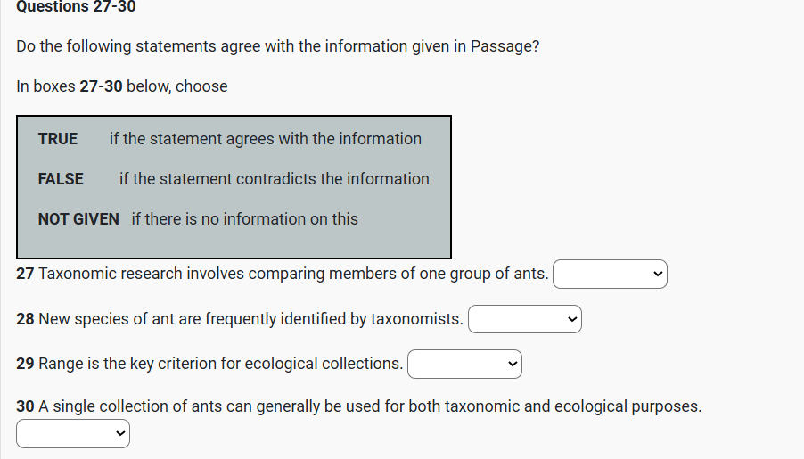804x459 pixels.
Task: Expand the answer dropdown for question 29
Action: (x=464, y=364)
